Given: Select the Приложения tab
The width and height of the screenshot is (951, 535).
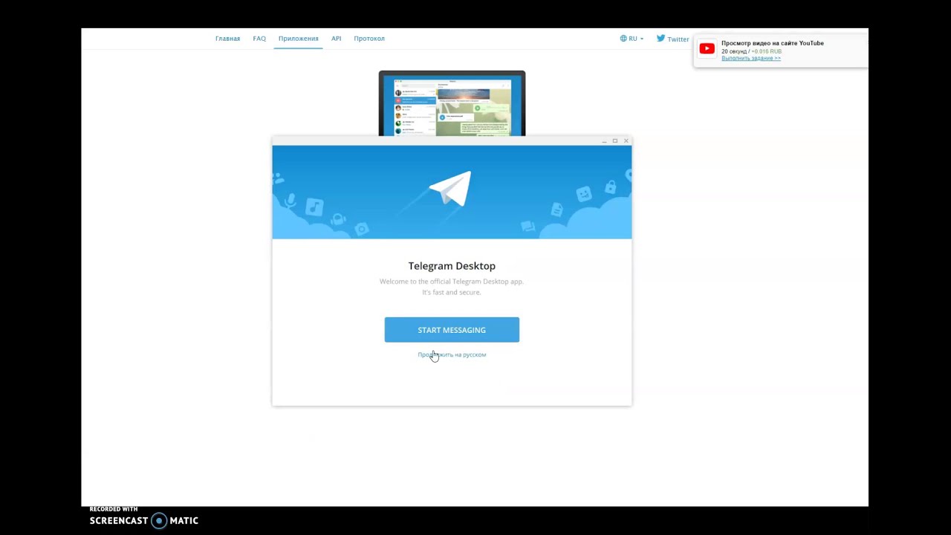Looking at the screenshot, I should click(298, 39).
